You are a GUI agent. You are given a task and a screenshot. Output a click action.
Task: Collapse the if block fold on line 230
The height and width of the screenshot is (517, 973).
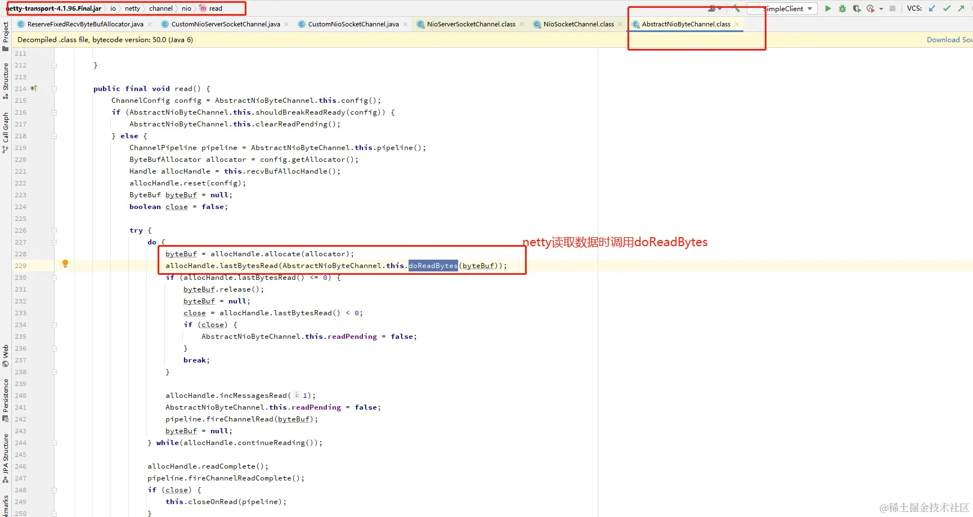click(x=55, y=278)
